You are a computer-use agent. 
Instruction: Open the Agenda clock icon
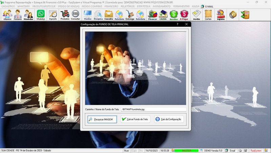[53, 15]
